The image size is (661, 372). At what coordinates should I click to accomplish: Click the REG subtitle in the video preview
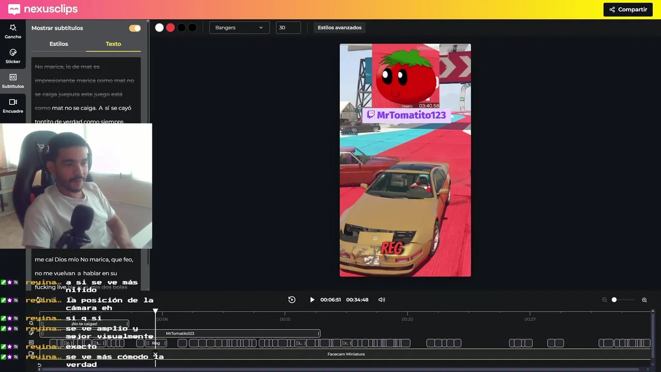(391, 249)
